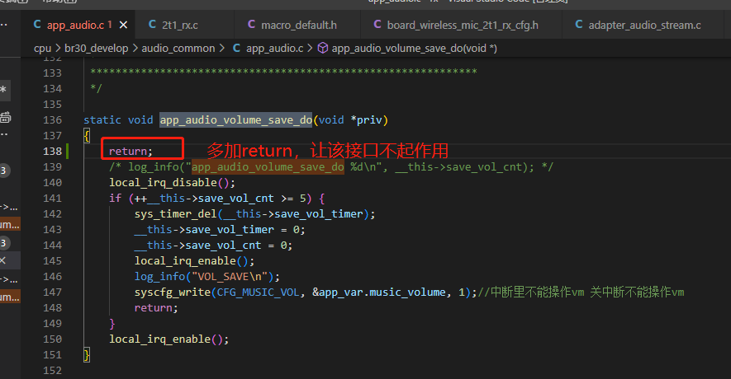Click the return statement on line 138
731x379 pixels.
point(131,151)
